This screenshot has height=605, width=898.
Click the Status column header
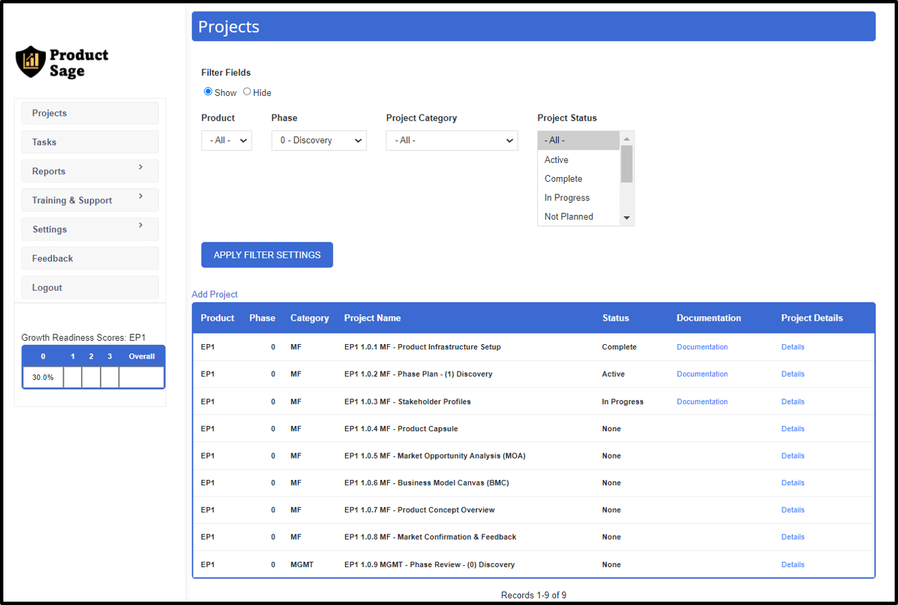615,318
